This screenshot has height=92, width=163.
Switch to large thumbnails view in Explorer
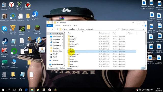coord(145,68)
